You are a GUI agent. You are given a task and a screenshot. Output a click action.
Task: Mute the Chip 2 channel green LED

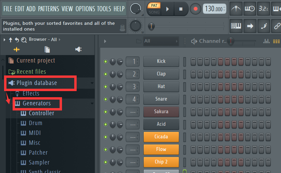pyautogui.click(x=106, y=162)
